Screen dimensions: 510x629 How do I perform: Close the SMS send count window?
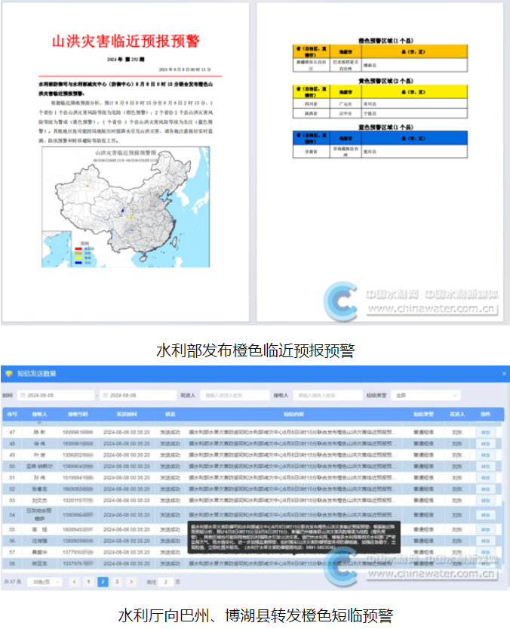coord(503,374)
